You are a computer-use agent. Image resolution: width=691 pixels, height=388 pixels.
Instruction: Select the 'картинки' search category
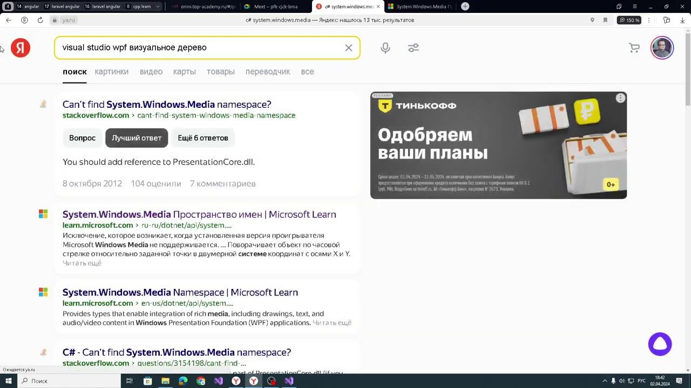pyautogui.click(x=112, y=72)
